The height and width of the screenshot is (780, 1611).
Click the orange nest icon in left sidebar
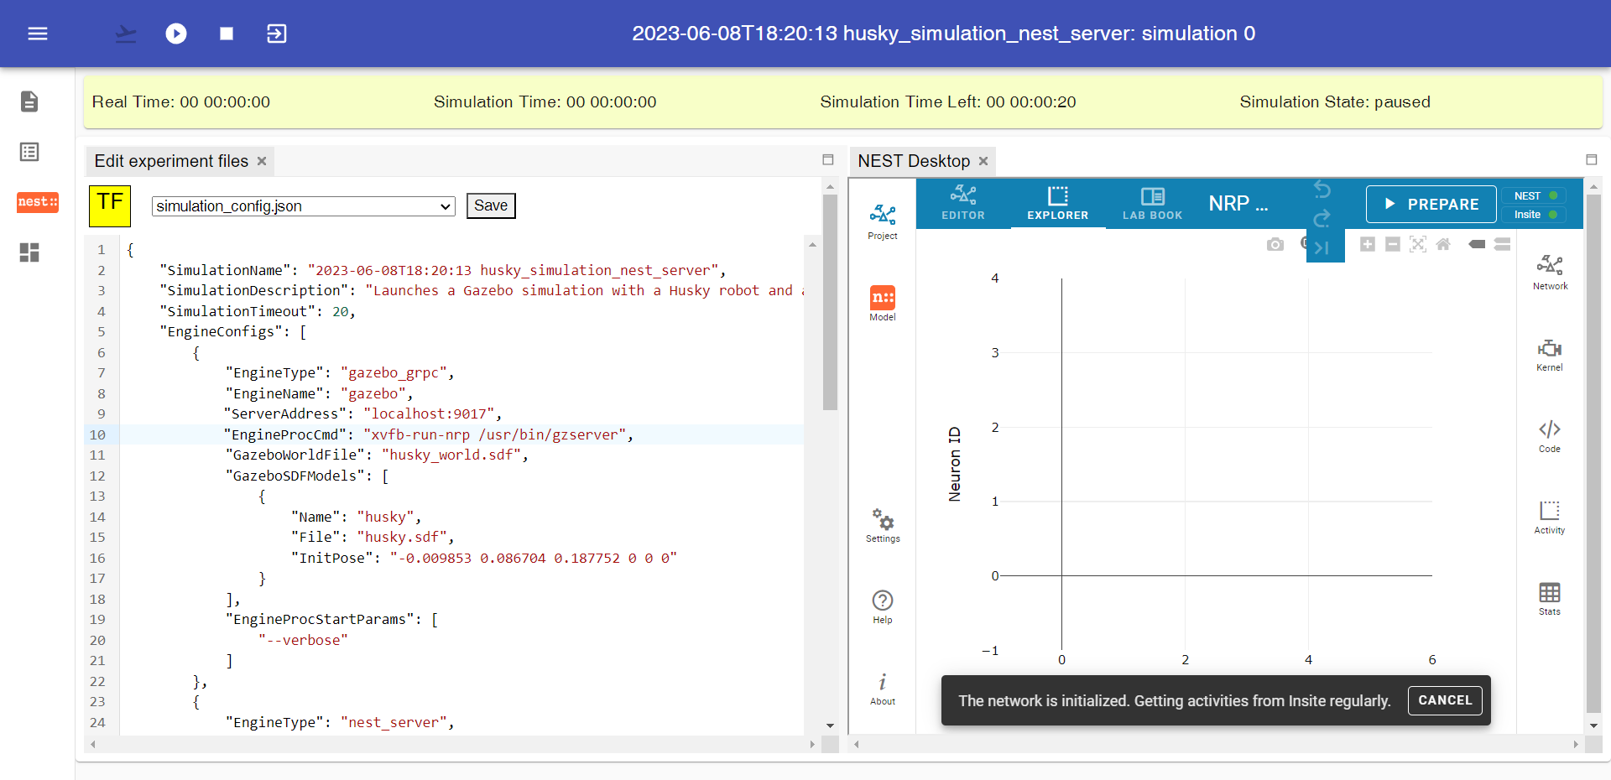pyautogui.click(x=38, y=202)
